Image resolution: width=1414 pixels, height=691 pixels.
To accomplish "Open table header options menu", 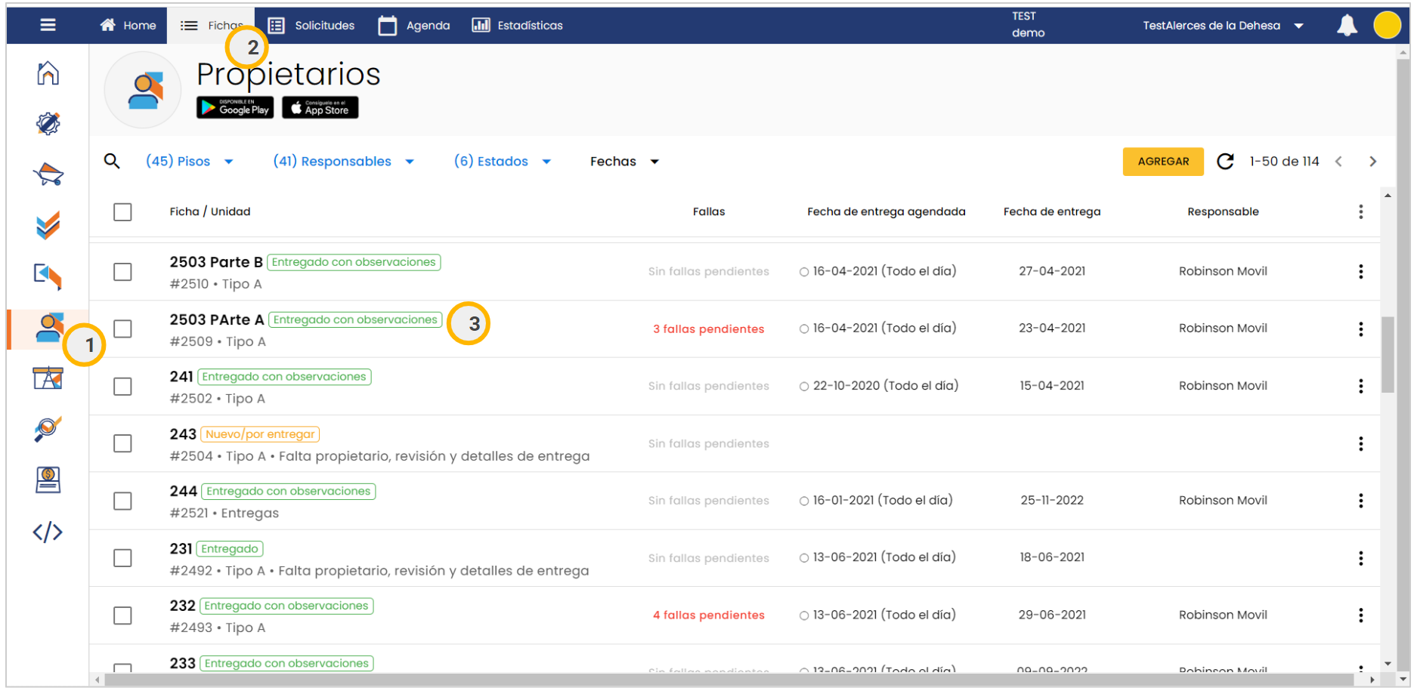I will point(1360,212).
